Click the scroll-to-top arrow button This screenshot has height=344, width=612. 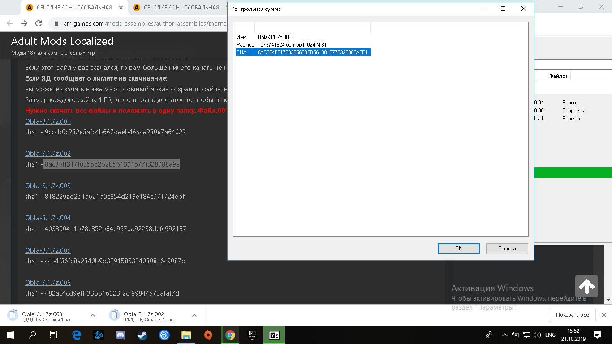pyautogui.click(x=586, y=286)
